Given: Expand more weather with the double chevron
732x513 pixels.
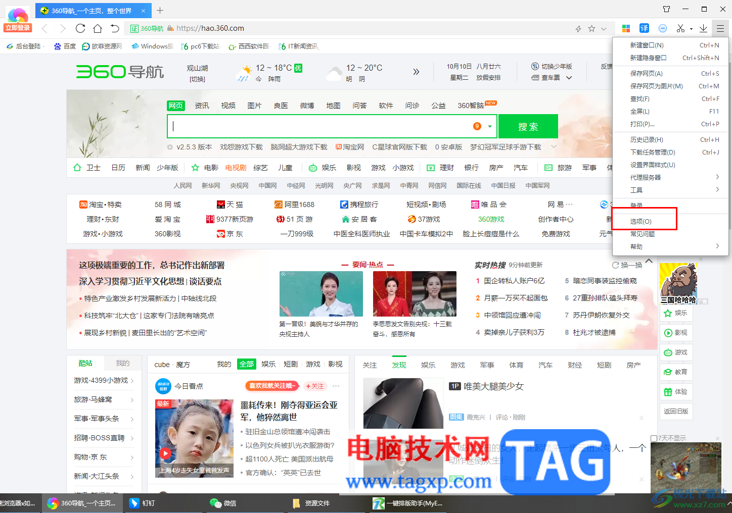Looking at the screenshot, I should coord(416,72).
